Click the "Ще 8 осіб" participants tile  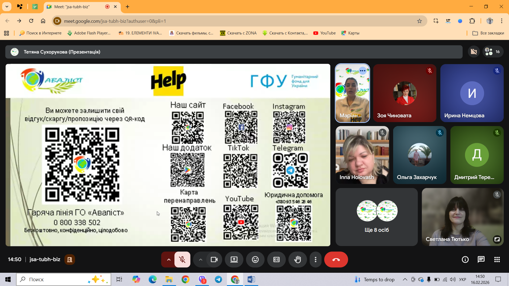coord(376,217)
